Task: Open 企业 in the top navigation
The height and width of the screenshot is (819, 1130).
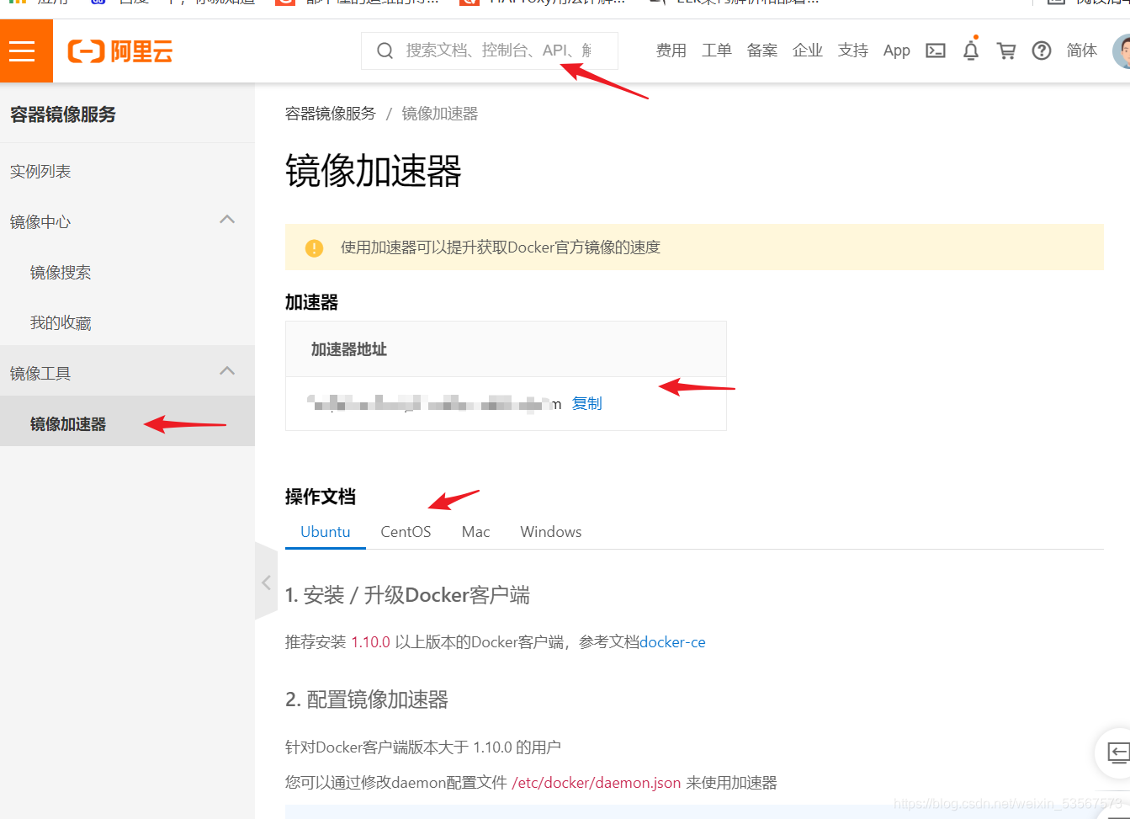Action: 808,51
